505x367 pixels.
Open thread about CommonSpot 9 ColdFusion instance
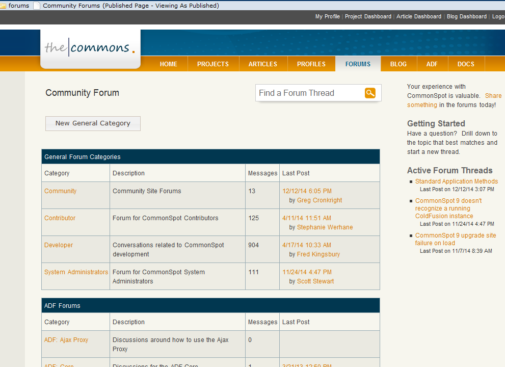pos(448,208)
